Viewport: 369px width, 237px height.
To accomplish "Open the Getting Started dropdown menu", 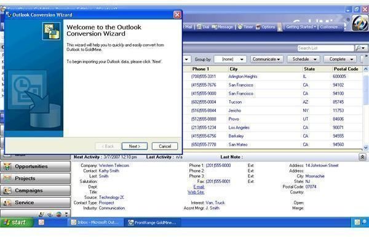I will pyautogui.click(x=301, y=27).
